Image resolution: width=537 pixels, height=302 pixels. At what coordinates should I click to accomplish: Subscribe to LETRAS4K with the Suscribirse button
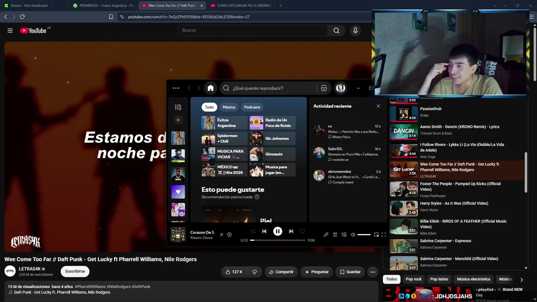click(x=75, y=271)
